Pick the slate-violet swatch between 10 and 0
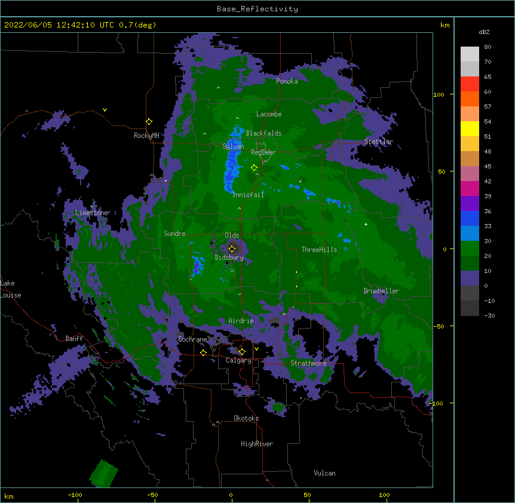This screenshot has height=503, width=515. click(x=470, y=278)
